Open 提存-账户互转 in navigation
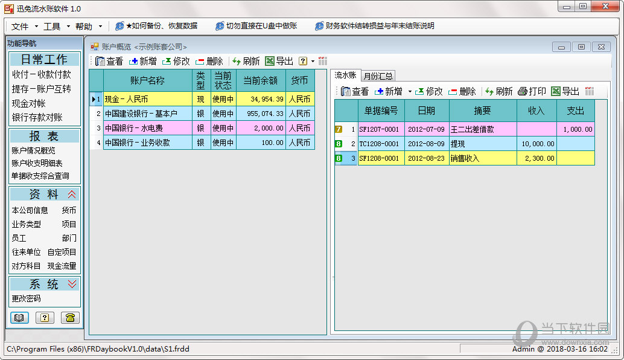This screenshot has height=360, width=624. click(42, 89)
